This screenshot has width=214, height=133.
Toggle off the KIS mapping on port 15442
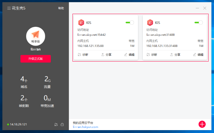point(130,22)
